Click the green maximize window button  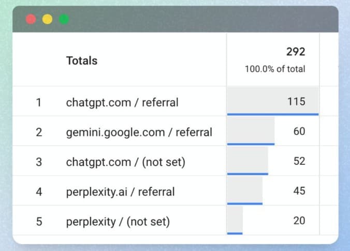point(64,19)
